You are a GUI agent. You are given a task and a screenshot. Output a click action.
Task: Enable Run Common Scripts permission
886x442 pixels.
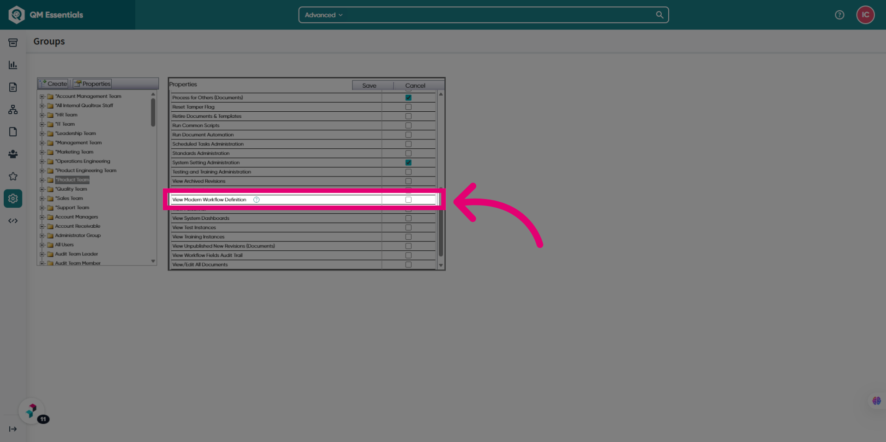(x=408, y=125)
